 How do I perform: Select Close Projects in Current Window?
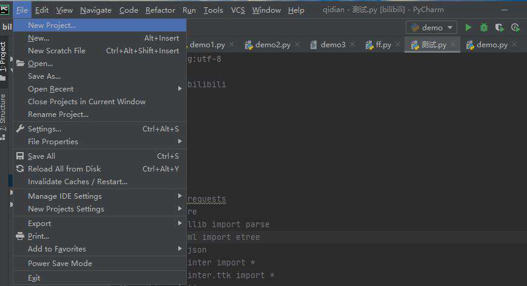click(100, 102)
